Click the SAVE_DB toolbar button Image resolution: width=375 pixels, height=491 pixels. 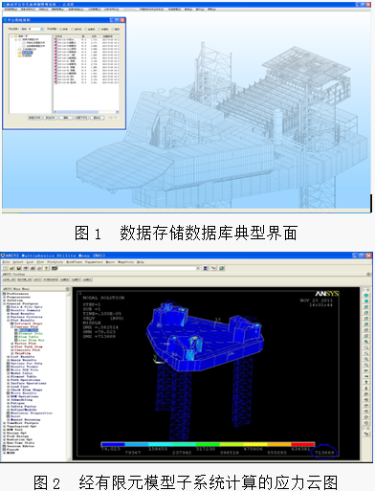tap(9, 279)
